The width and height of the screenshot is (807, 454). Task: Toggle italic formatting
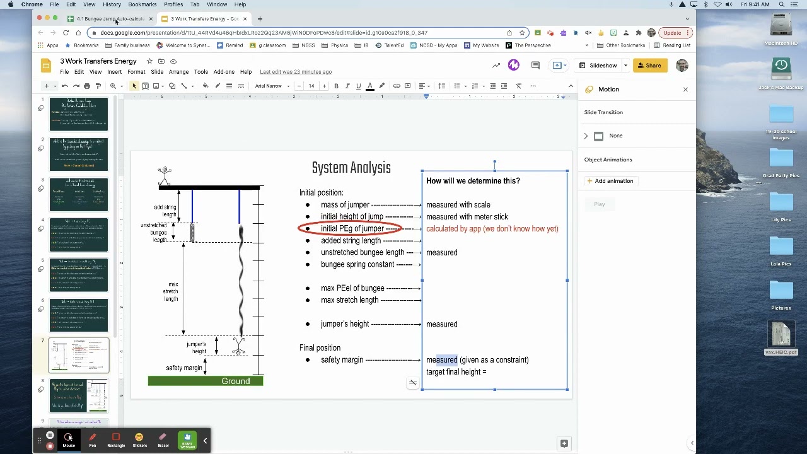[347, 86]
